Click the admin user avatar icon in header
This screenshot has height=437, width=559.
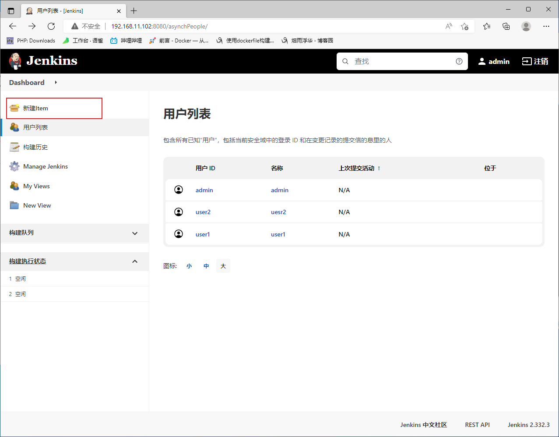pos(482,61)
